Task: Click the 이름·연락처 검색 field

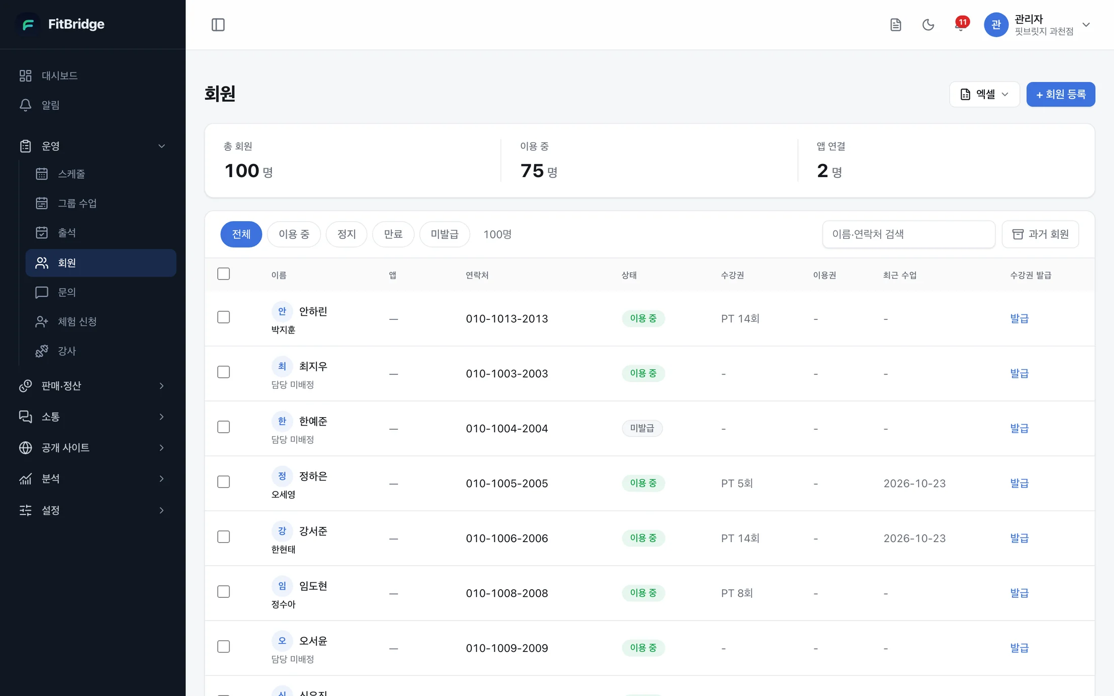Action: [x=909, y=234]
